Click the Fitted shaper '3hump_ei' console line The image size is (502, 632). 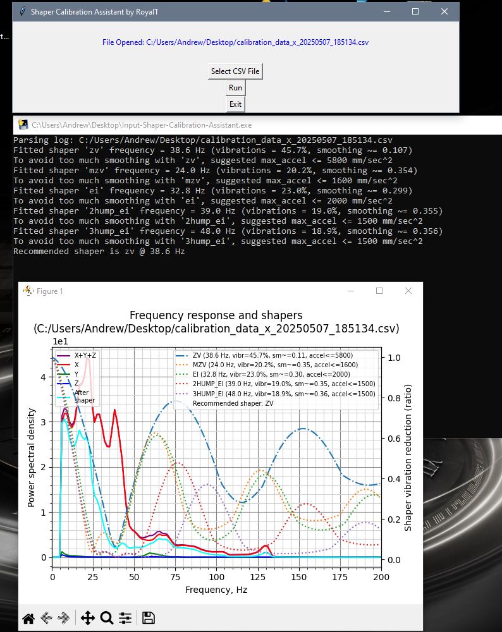pos(228,231)
